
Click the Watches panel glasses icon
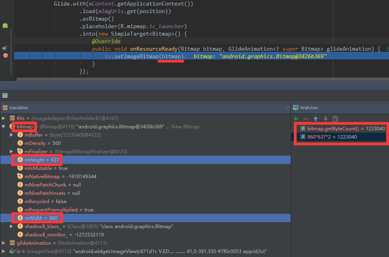point(295,108)
